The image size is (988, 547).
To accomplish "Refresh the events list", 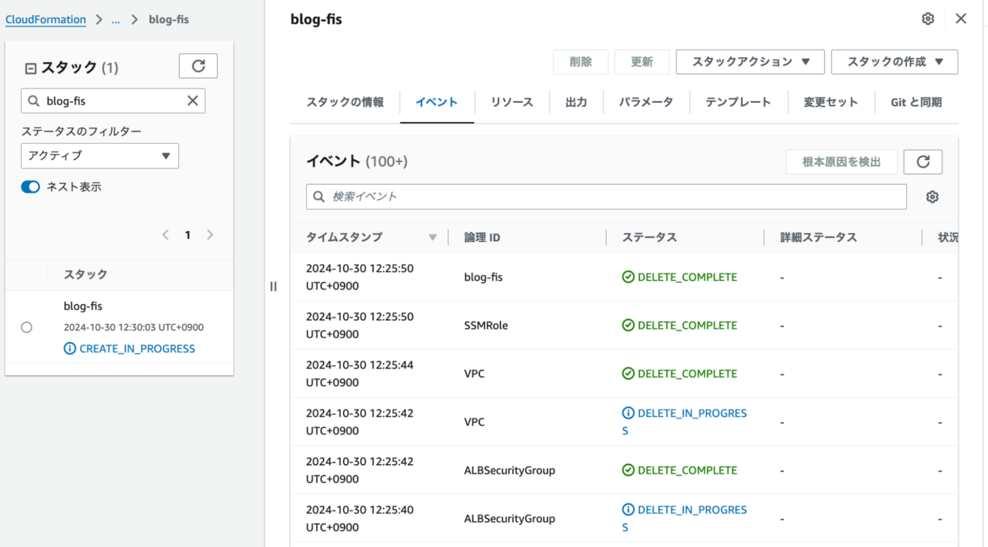I will (922, 162).
